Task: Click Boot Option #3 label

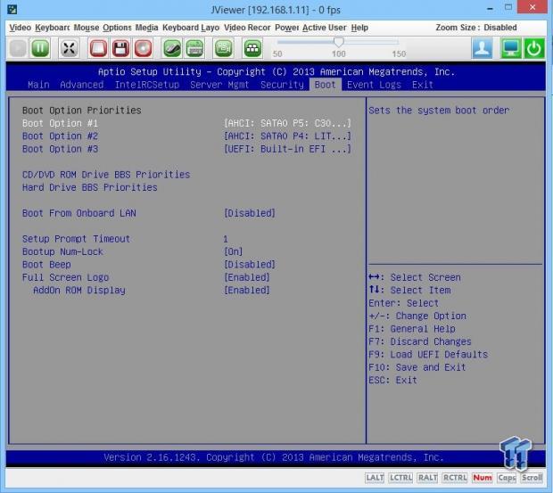Action: click(60, 149)
